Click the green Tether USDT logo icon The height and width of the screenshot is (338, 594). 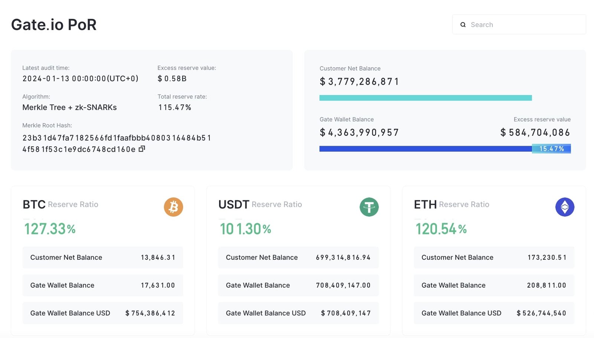(369, 207)
